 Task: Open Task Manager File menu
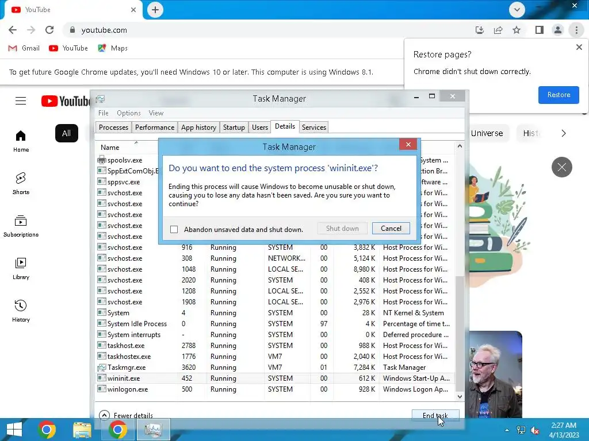(x=104, y=113)
